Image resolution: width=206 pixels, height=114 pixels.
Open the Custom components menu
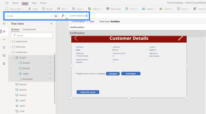(199, 9)
